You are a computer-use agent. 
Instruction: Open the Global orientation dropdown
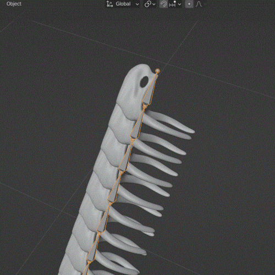123,4
